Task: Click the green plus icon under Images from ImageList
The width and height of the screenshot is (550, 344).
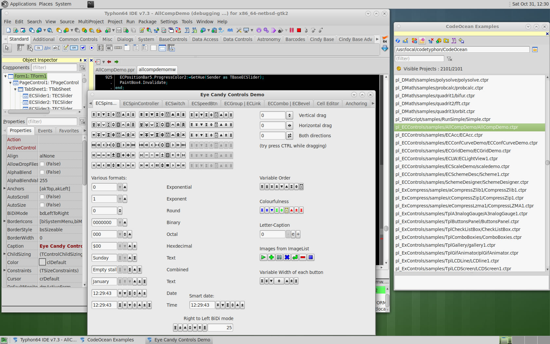Action: click(271, 257)
